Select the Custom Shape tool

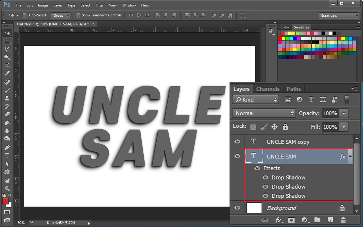tap(7, 172)
